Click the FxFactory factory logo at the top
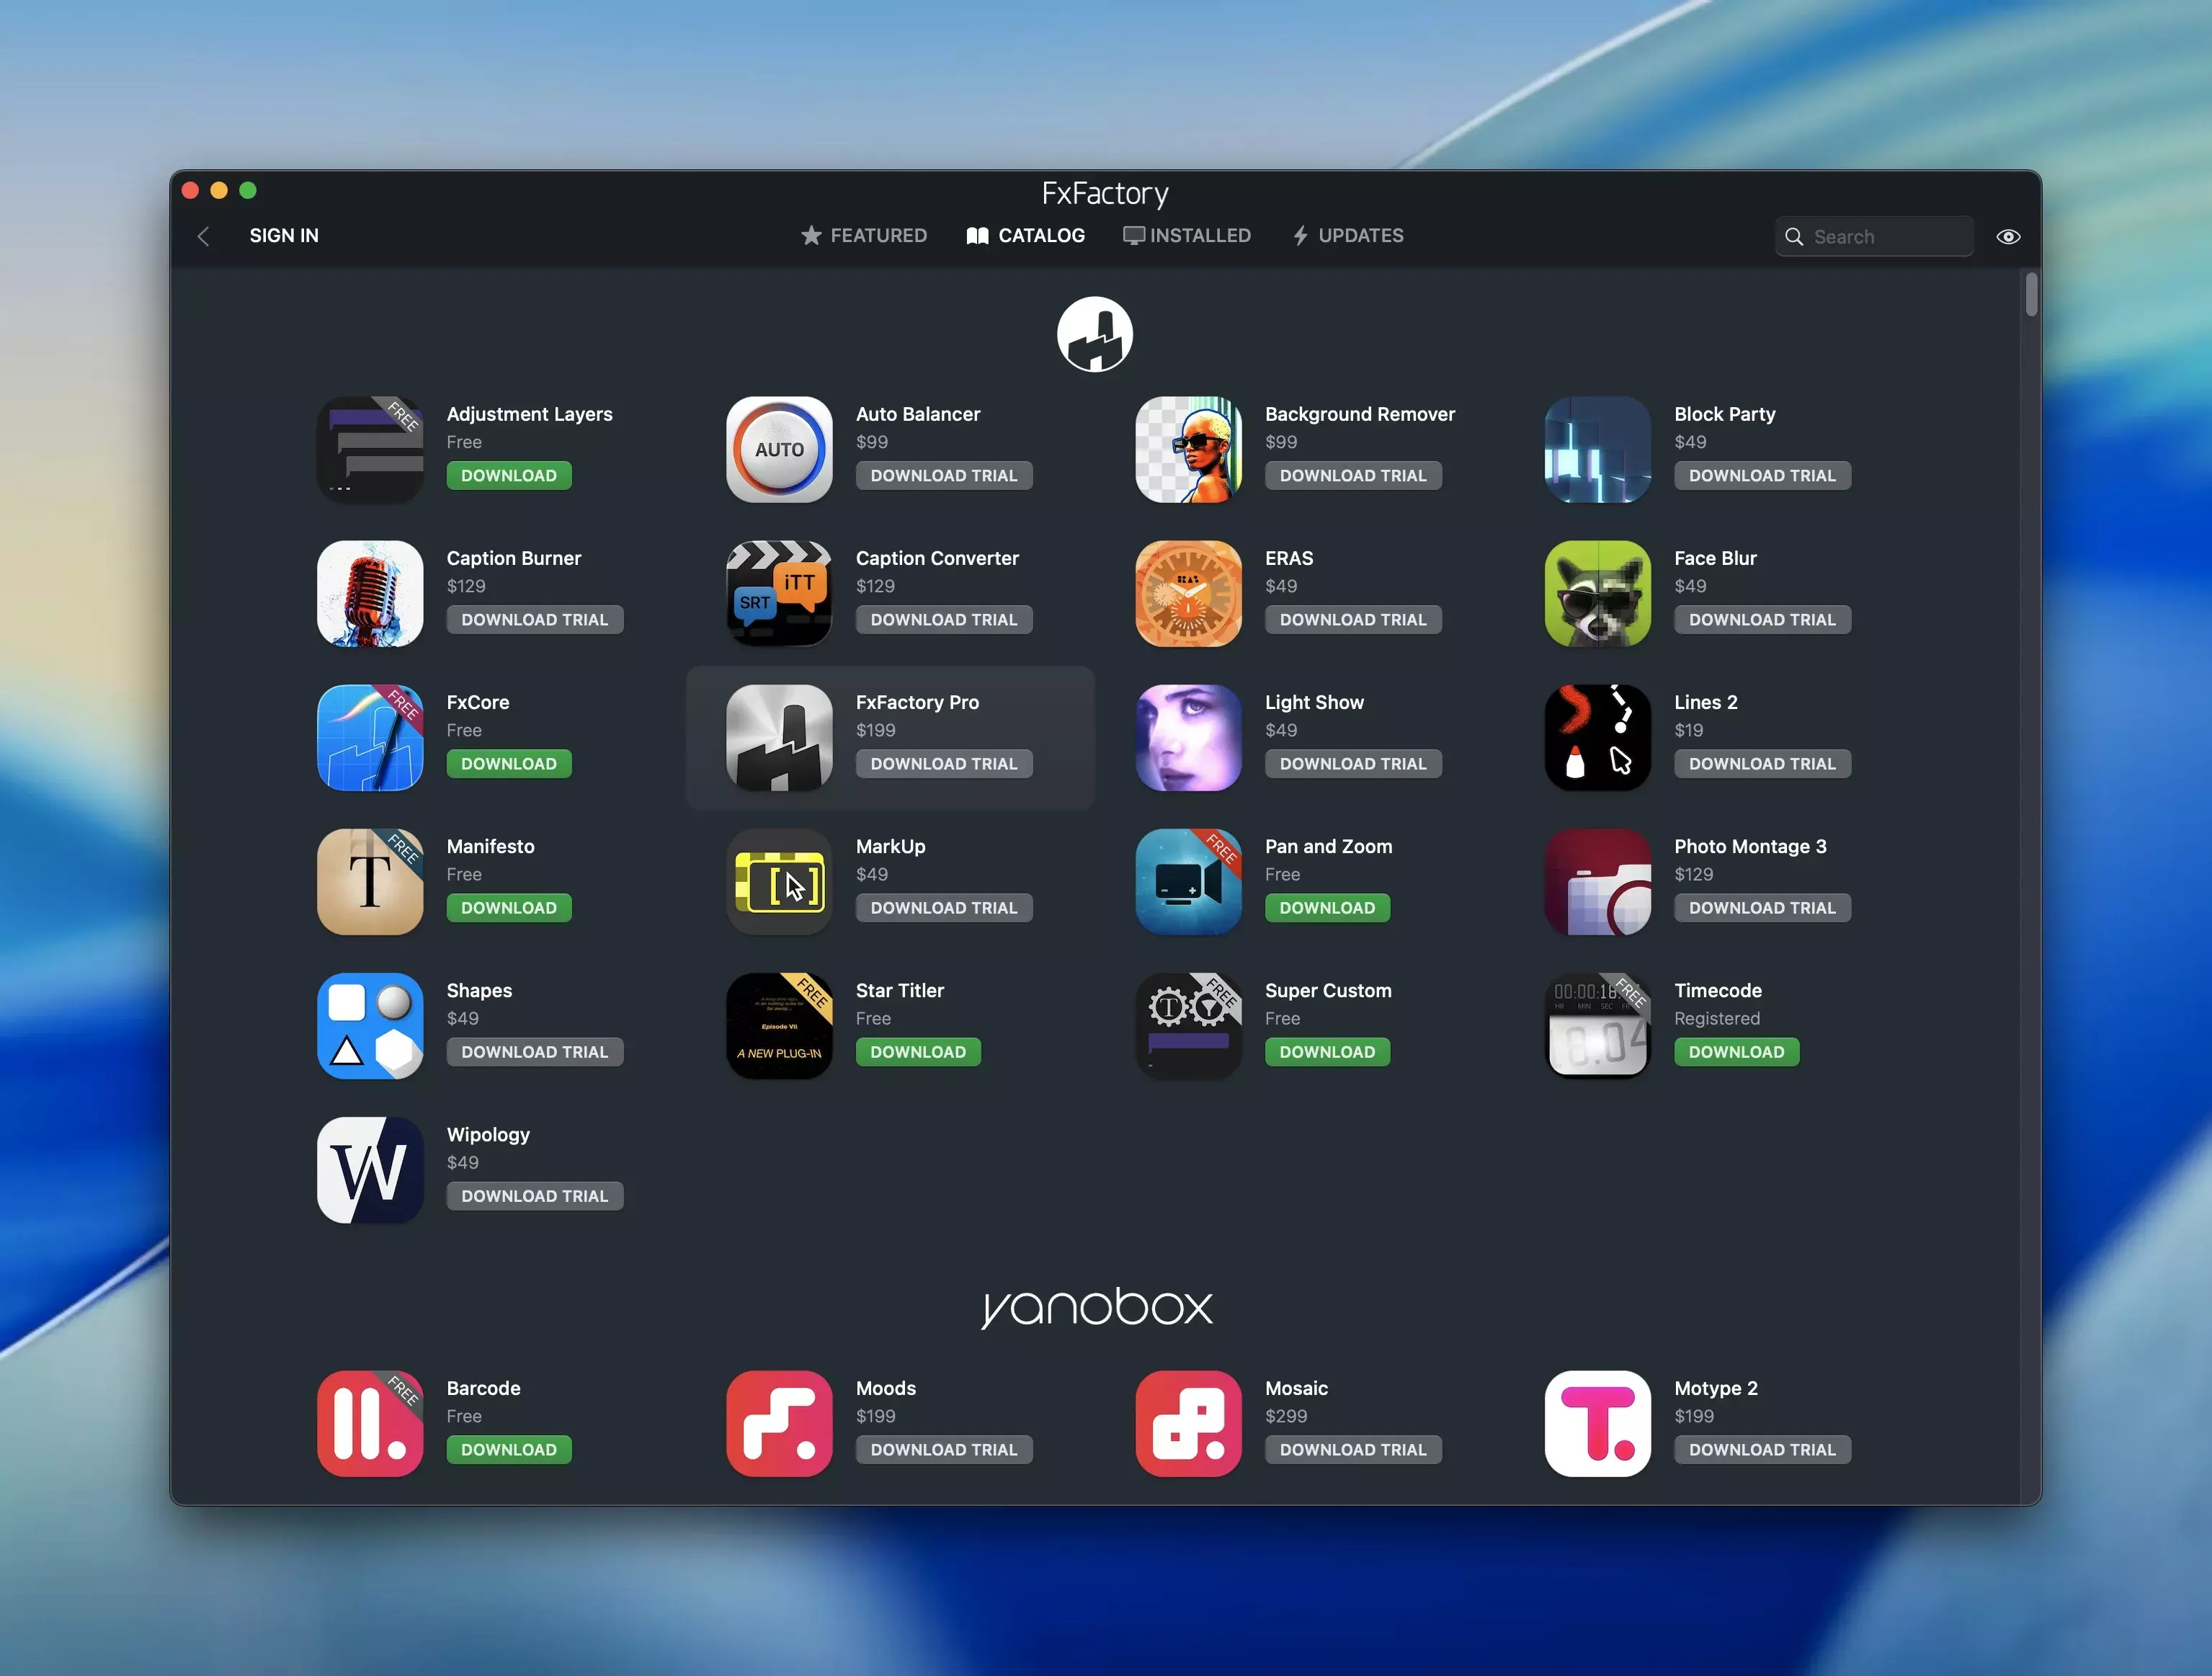Screen dimensions: 2212x1676 [1095, 334]
